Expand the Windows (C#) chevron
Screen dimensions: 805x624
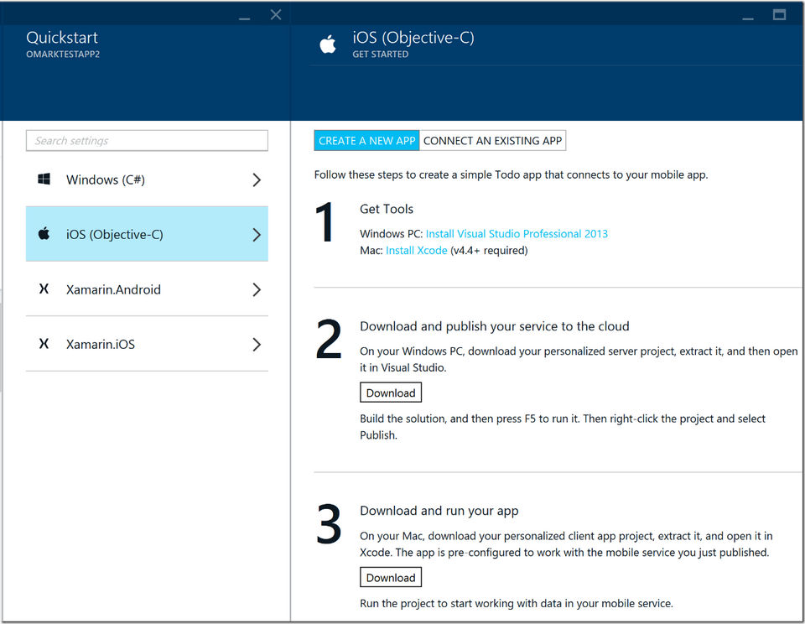257,179
